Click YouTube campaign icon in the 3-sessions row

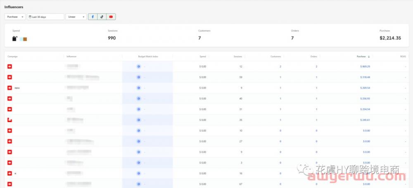10,163
